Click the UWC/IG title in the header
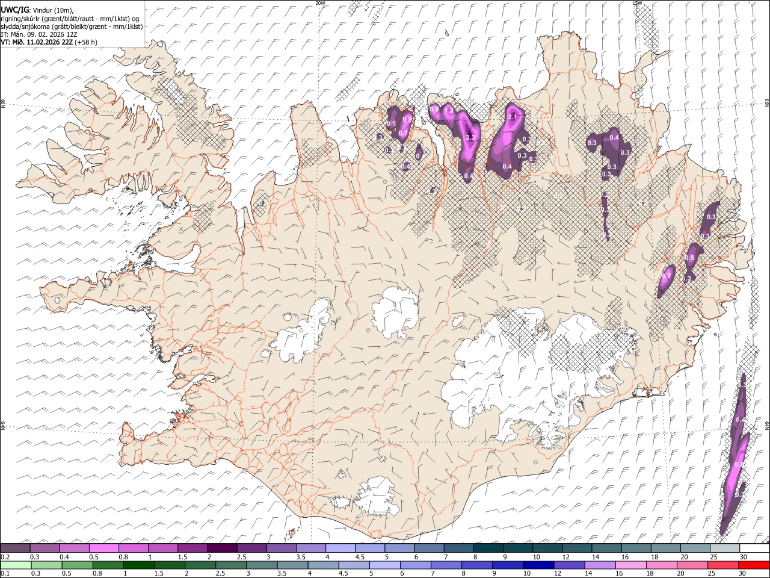Image resolution: width=770 pixels, height=578 pixels. tap(14, 9)
